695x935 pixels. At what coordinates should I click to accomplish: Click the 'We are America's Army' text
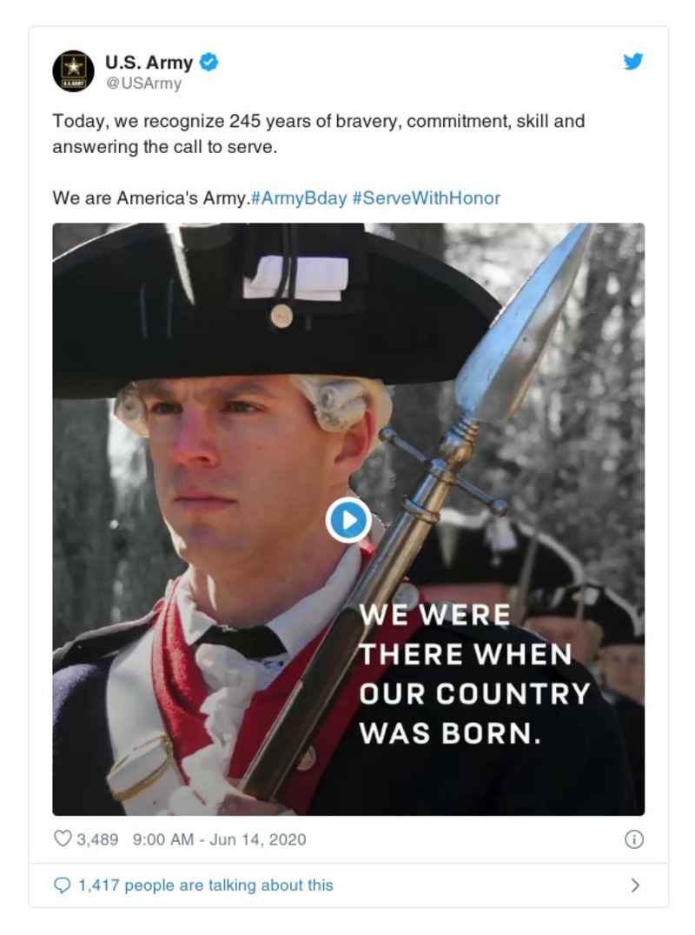pyautogui.click(x=151, y=198)
